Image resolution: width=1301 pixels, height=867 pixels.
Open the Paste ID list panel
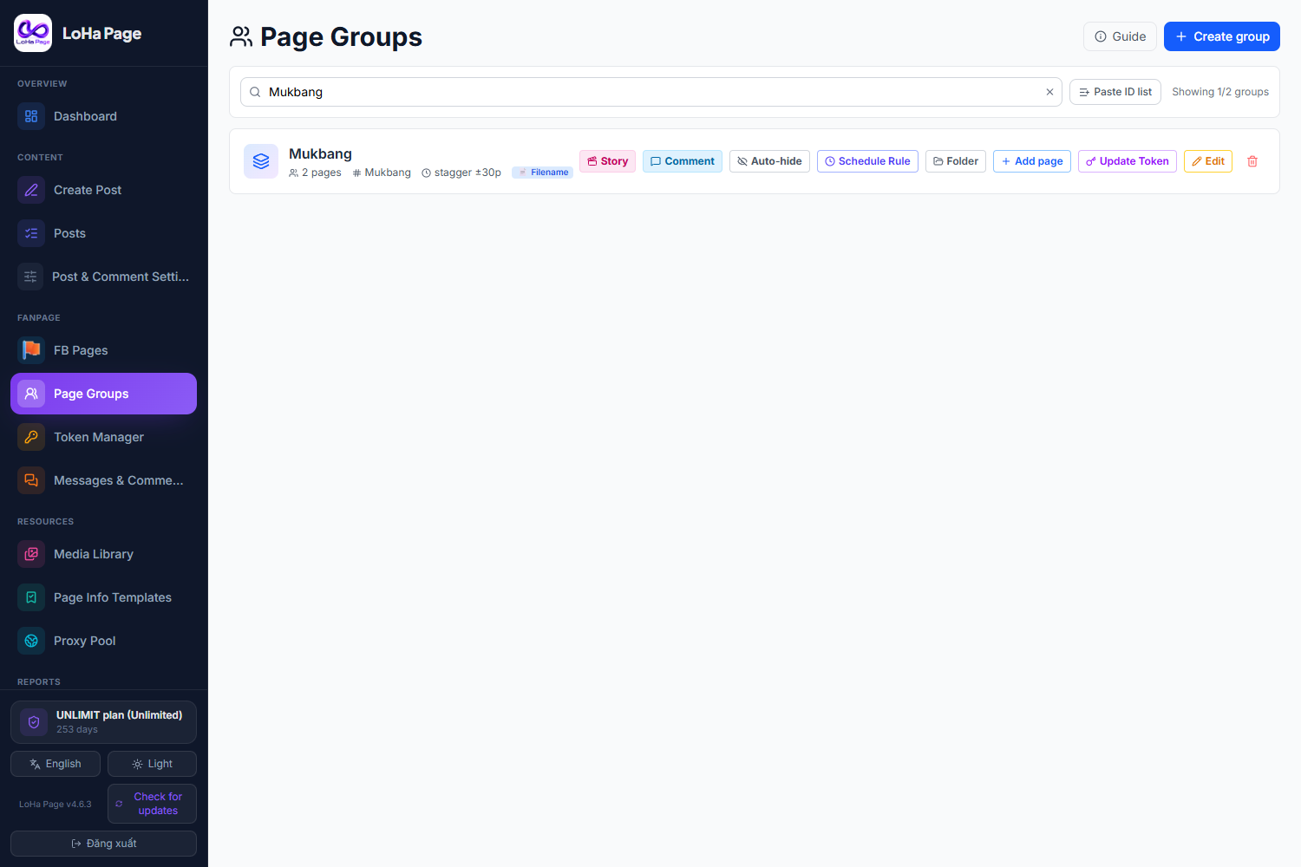tap(1115, 92)
